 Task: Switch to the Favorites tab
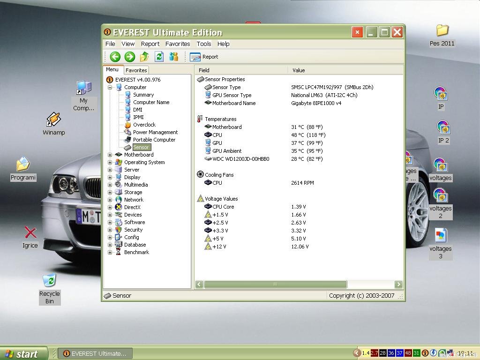point(136,70)
